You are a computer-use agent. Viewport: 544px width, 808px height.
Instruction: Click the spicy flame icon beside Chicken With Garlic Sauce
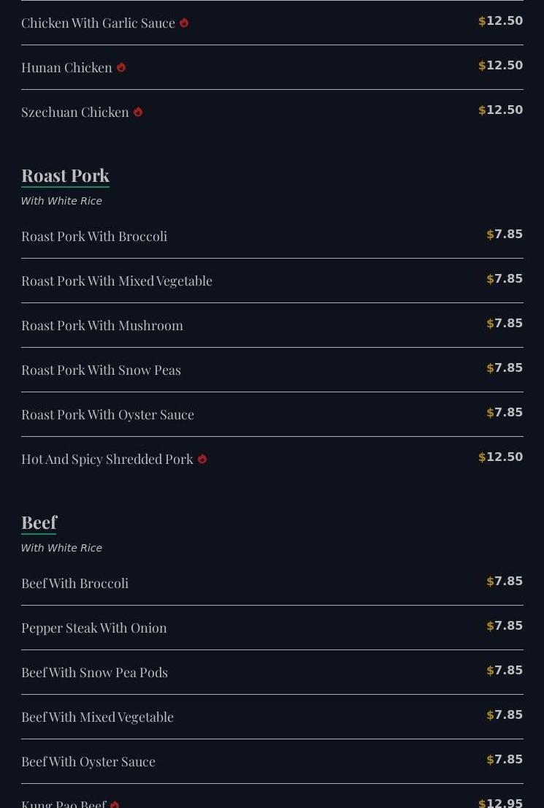click(184, 23)
